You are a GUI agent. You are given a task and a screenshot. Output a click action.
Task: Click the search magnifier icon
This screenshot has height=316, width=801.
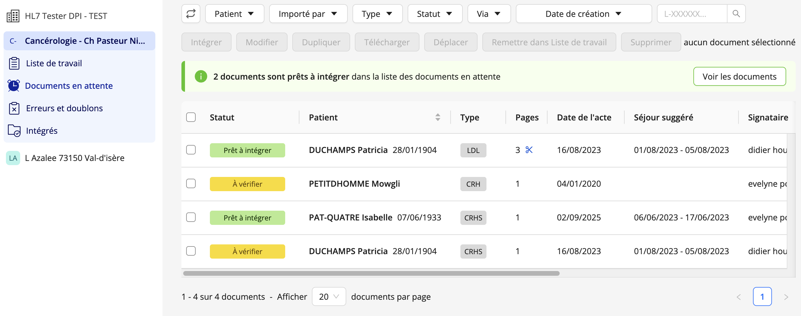736,14
